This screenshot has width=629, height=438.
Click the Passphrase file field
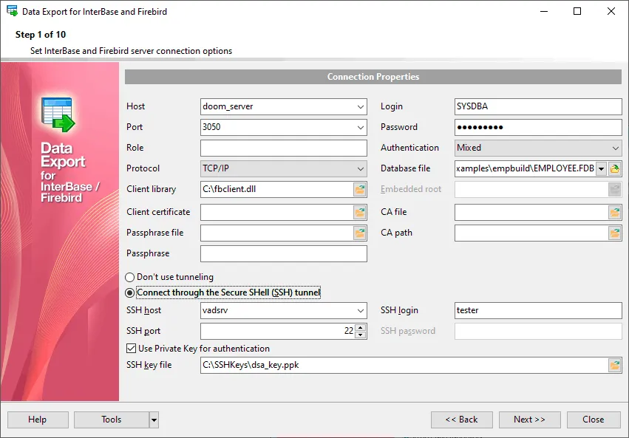pyautogui.click(x=277, y=233)
